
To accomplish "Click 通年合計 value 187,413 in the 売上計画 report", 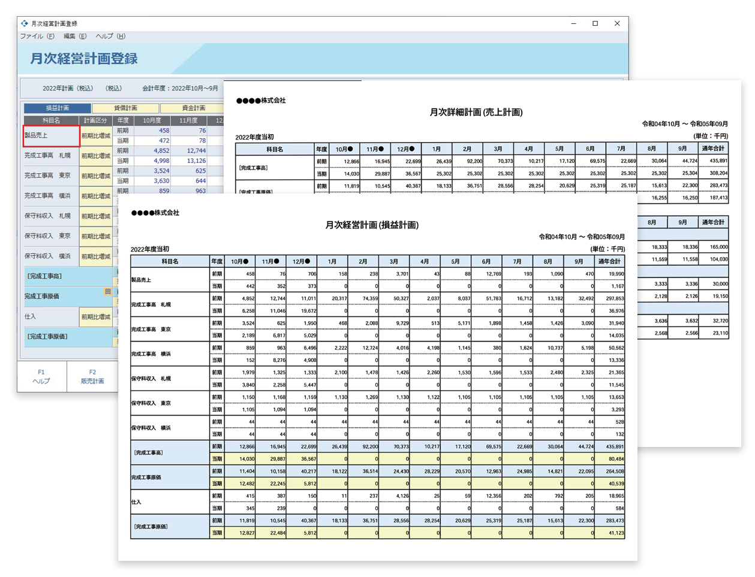I will (714, 198).
